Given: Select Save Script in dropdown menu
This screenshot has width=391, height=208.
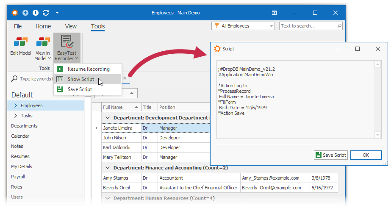Looking at the screenshot, I should tap(80, 89).
